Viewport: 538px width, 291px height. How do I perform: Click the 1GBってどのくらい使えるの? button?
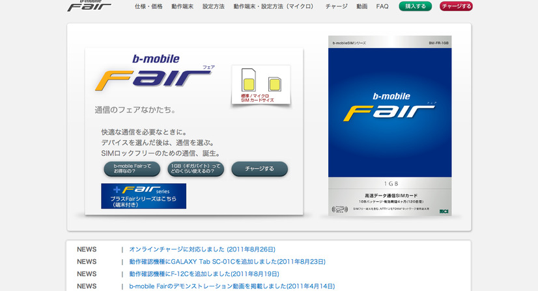pyautogui.click(x=195, y=169)
